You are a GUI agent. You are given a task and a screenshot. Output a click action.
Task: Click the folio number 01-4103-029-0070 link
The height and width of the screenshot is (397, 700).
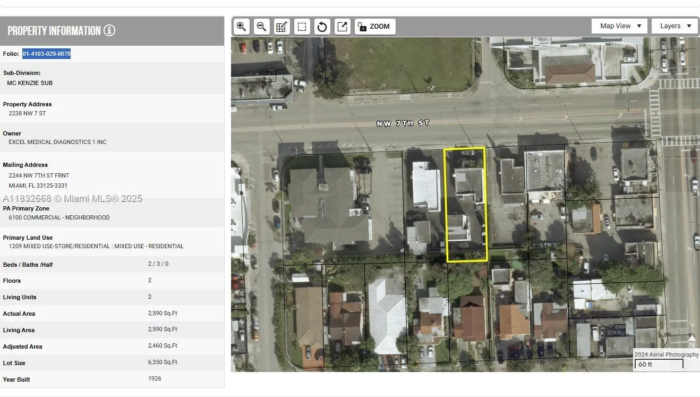click(46, 53)
